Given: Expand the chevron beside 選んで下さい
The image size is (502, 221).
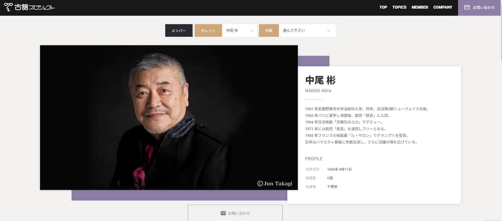Looking at the screenshot, I should (328, 31).
